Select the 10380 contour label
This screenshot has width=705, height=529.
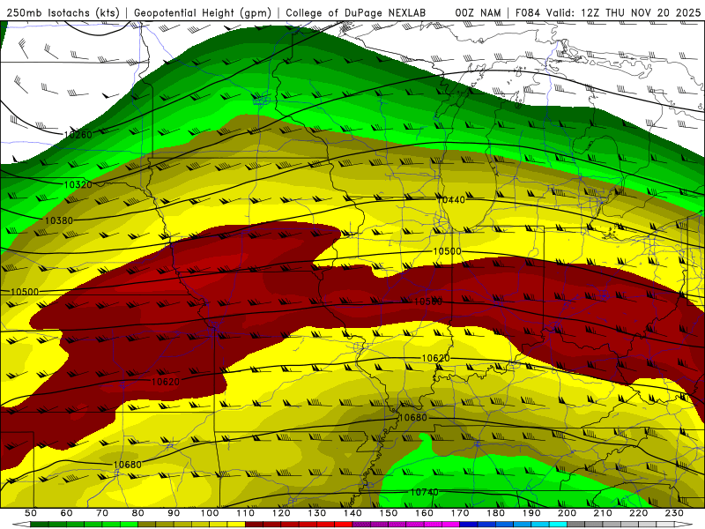coord(59,220)
